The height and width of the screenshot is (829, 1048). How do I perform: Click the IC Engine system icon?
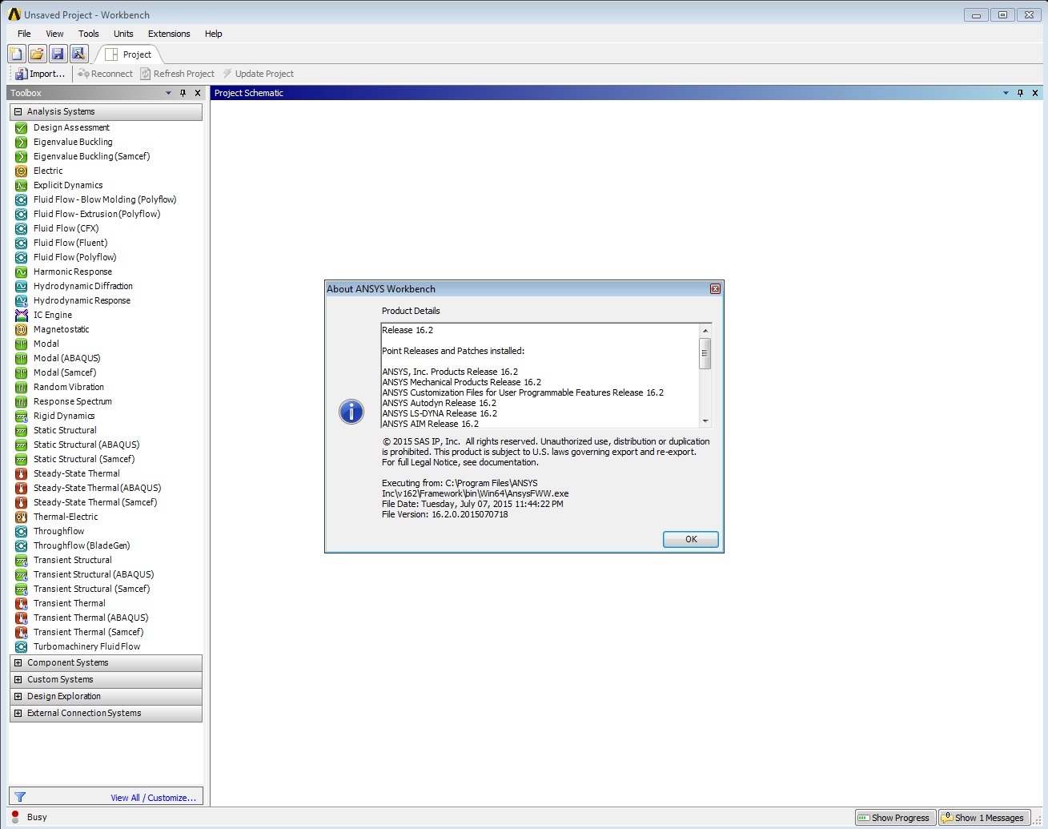tap(22, 315)
